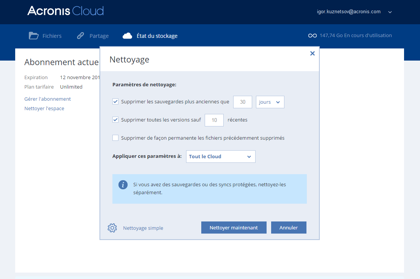
Task: Click the Acronis Cloud logo
Action: tap(65, 11)
